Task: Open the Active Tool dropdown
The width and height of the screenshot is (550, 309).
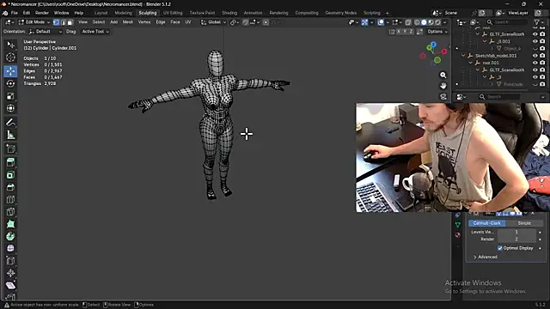Action: tap(95, 32)
